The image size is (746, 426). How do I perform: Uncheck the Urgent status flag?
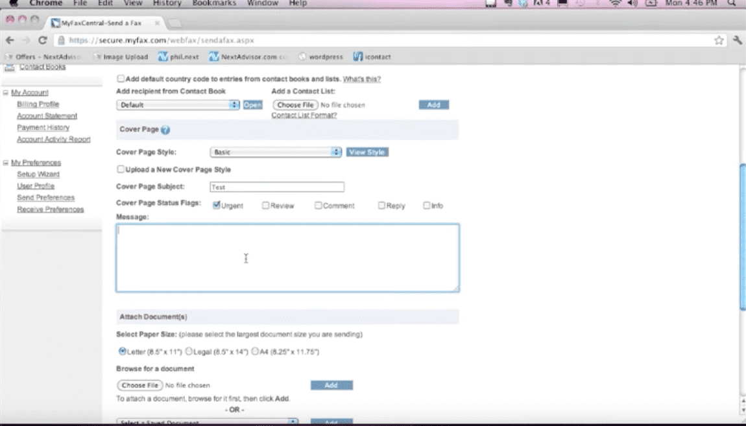[217, 206]
